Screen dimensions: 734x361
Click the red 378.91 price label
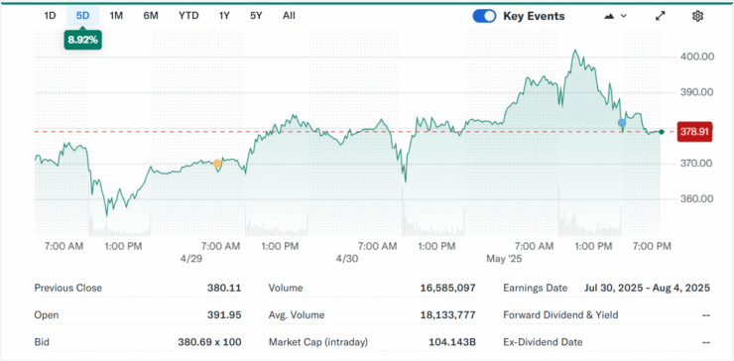click(695, 132)
